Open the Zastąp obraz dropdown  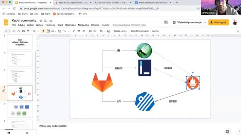[x=120, y=31]
